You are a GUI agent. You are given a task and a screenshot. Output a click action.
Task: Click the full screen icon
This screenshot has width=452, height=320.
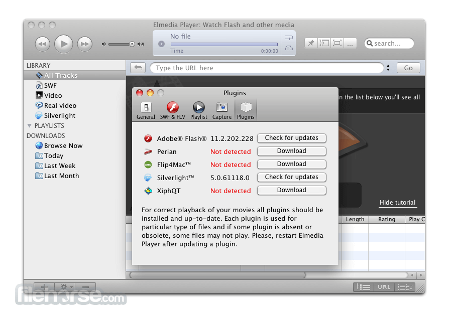[x=337, y=43]
